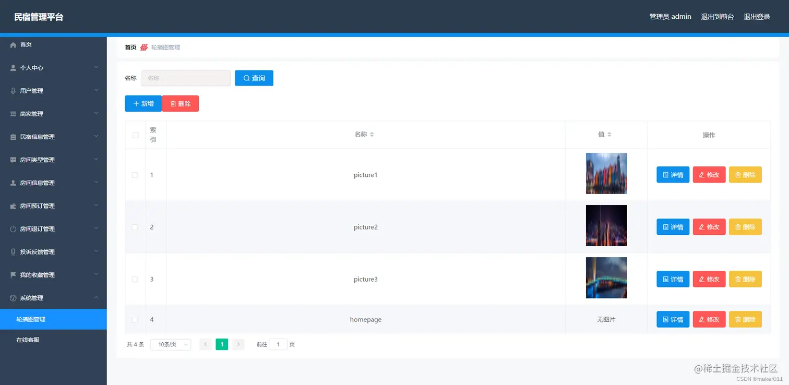
Task: Click the 前往 page number input
Action: tap(278, 344)
